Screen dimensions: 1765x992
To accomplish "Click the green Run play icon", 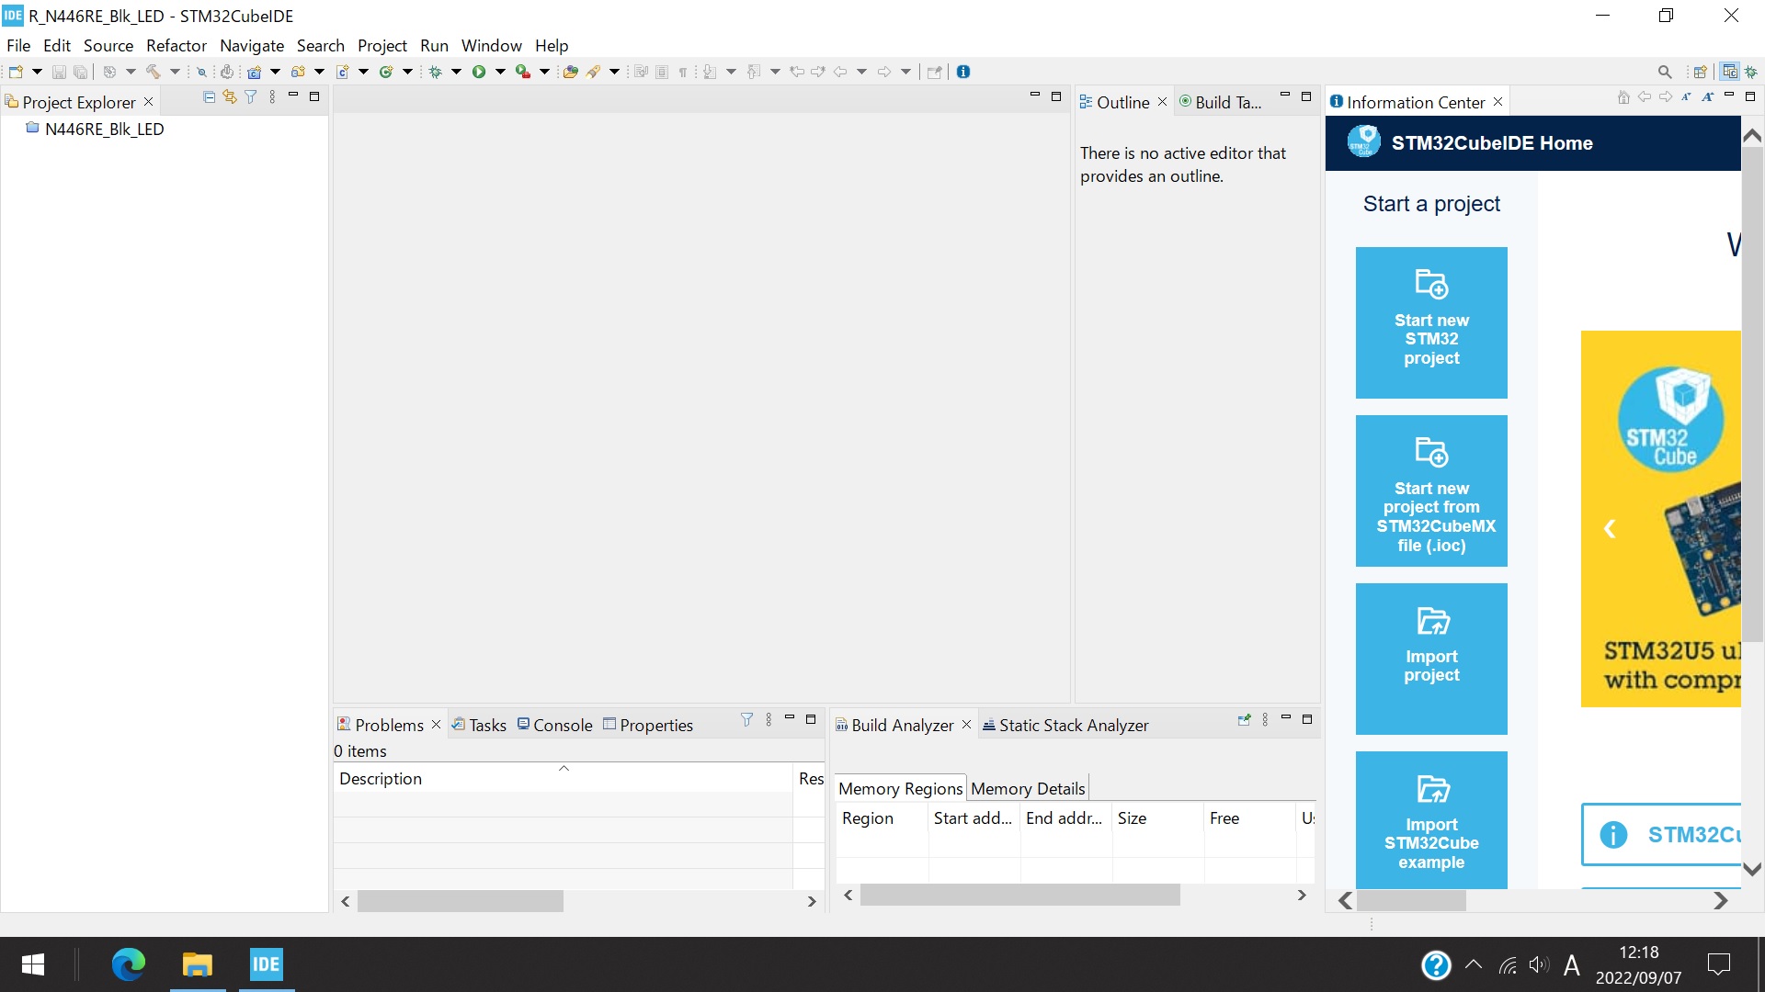I will (x=479, y=72).
